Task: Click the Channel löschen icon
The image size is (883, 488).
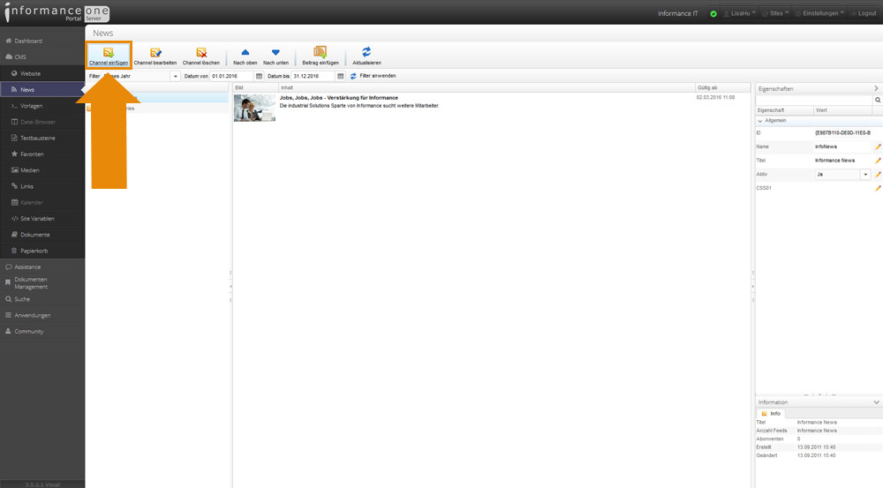Action: pyautogui.click(x=201, y=56)
